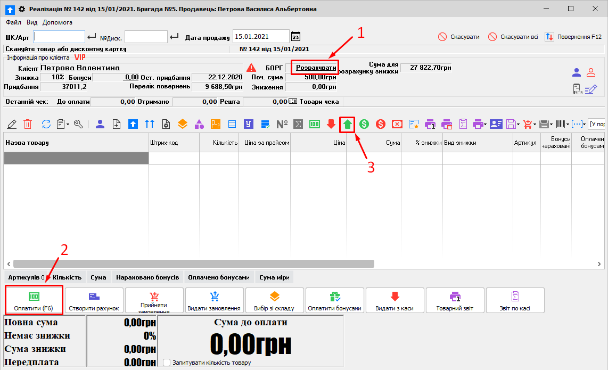Expand the clipboard icon dropdown arrow
The image size is (608, 370).
tap(68, 125)
